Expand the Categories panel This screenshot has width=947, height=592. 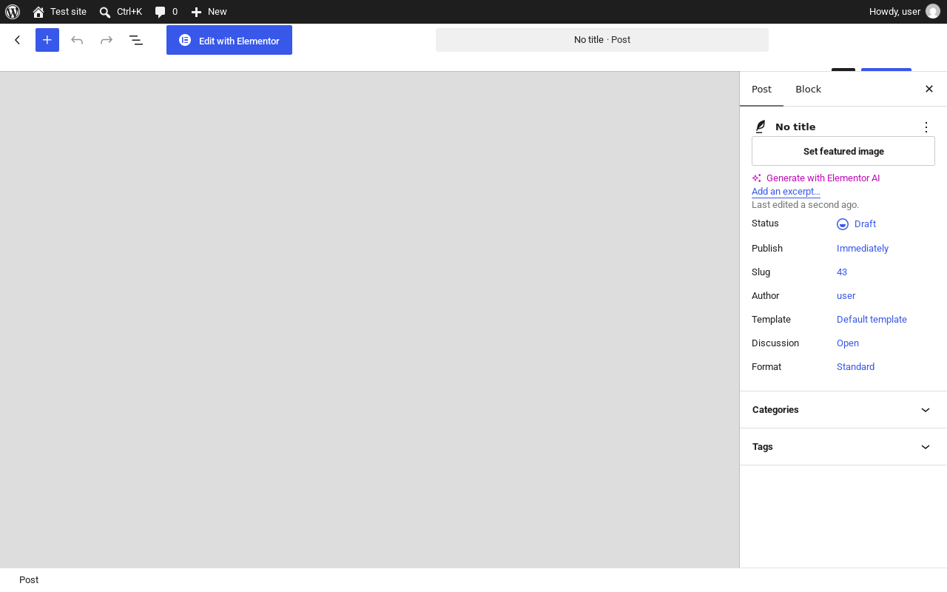(x=843, y=410)
